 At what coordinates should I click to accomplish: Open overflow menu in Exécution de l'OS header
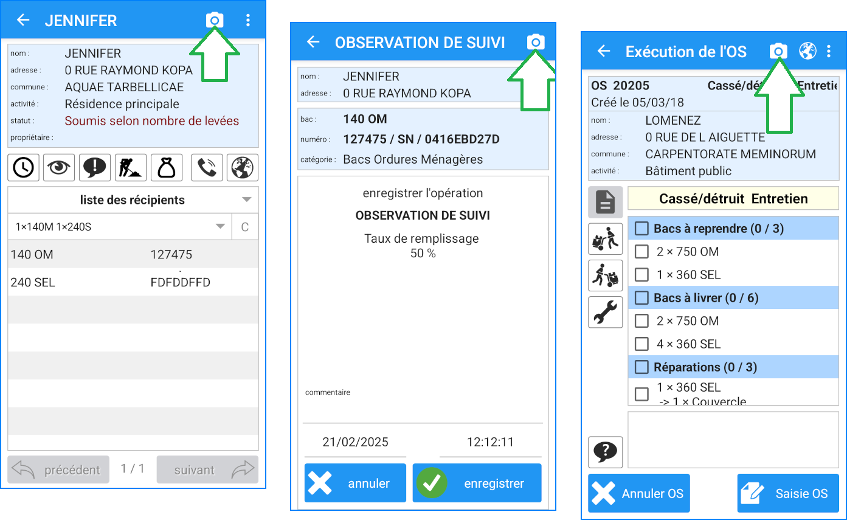pos(829,51)
